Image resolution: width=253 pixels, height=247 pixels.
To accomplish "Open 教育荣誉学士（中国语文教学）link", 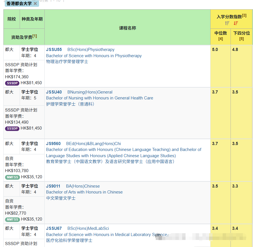I will coord(110,161).
